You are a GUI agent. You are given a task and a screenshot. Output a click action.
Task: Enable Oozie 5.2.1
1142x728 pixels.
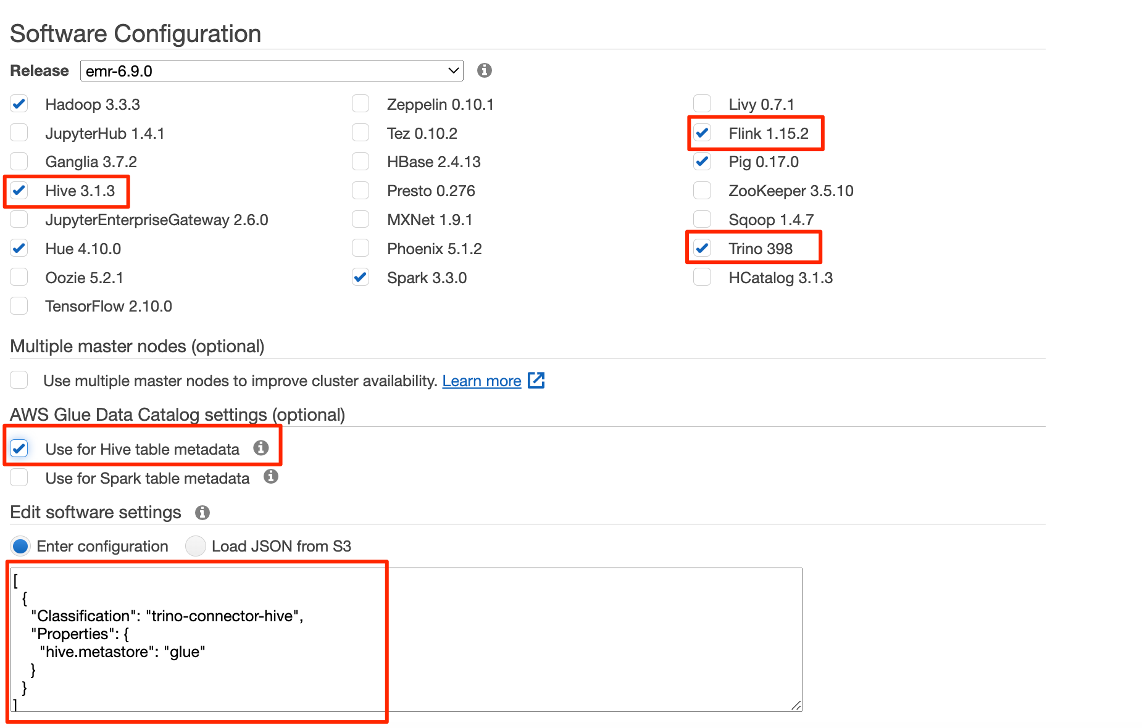coord(19,278)
